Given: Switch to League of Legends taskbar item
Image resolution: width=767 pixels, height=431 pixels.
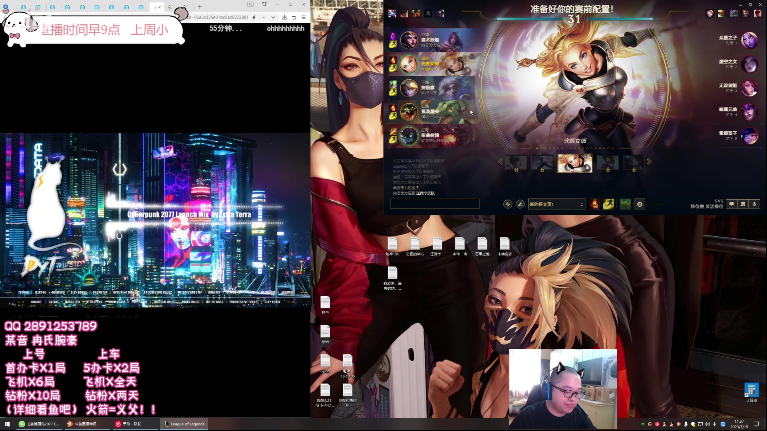Looking at the screenshot, I should tap(184, 424).
